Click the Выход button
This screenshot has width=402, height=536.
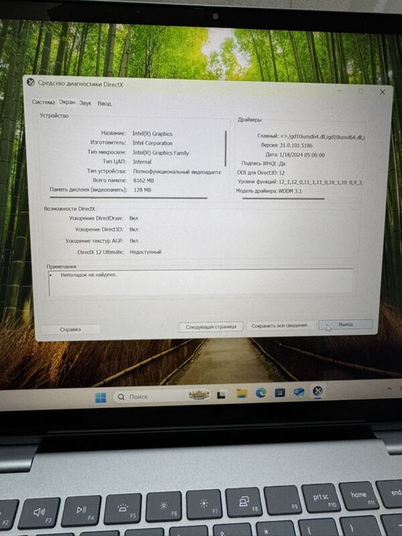[x=345, y=324]
